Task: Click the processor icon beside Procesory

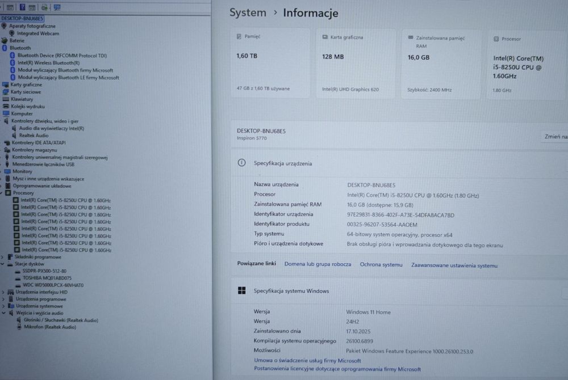Action: click(8, 193)
